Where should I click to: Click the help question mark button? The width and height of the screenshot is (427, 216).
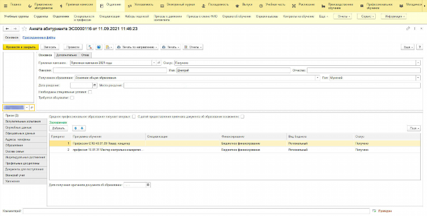(420, 47)
